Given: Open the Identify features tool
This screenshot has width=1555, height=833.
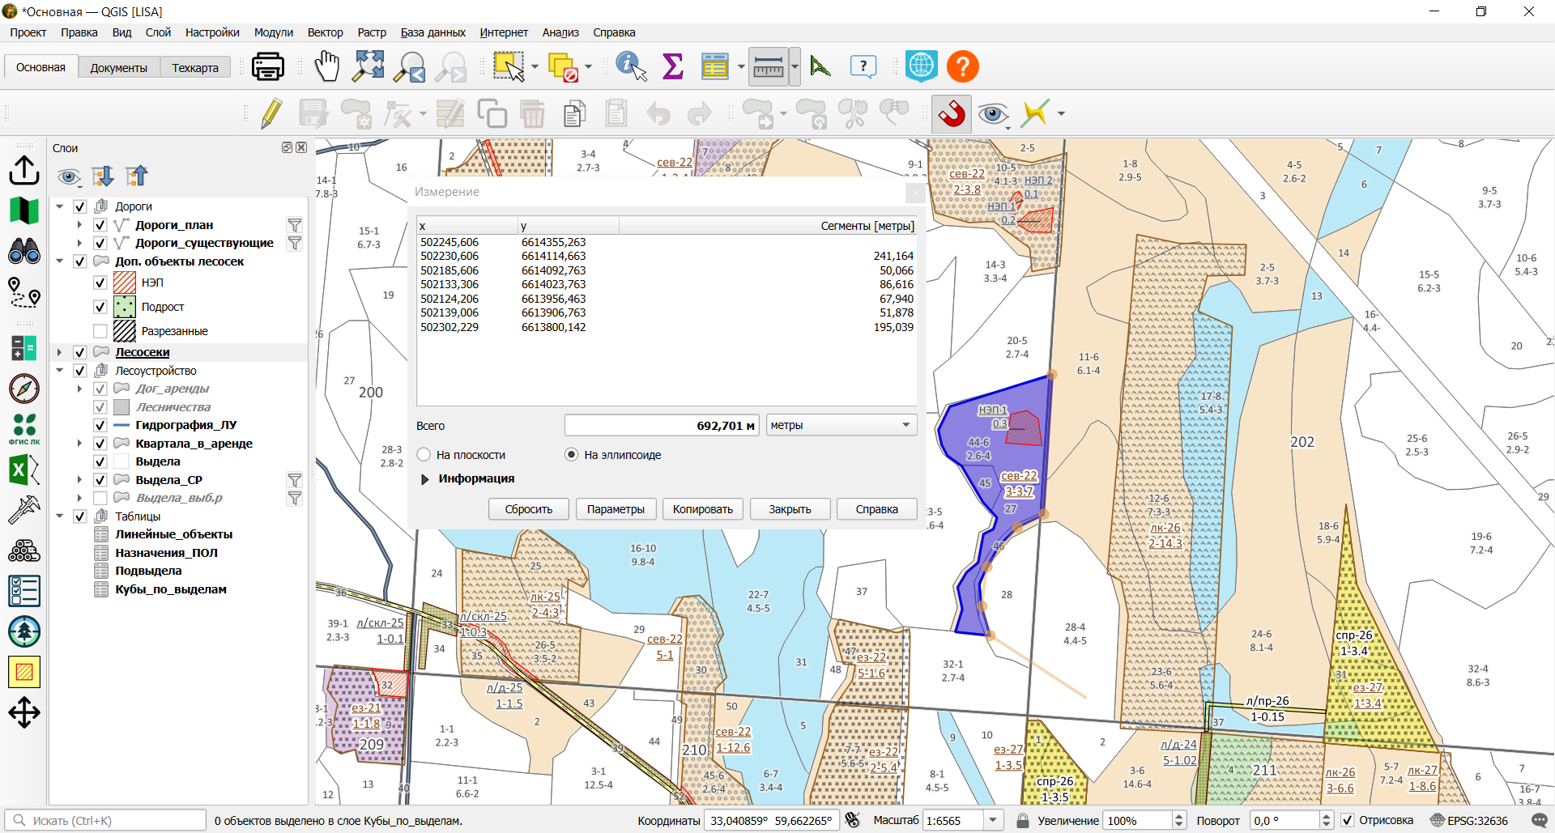Looking at the screenshot, I should click(631, 66).
